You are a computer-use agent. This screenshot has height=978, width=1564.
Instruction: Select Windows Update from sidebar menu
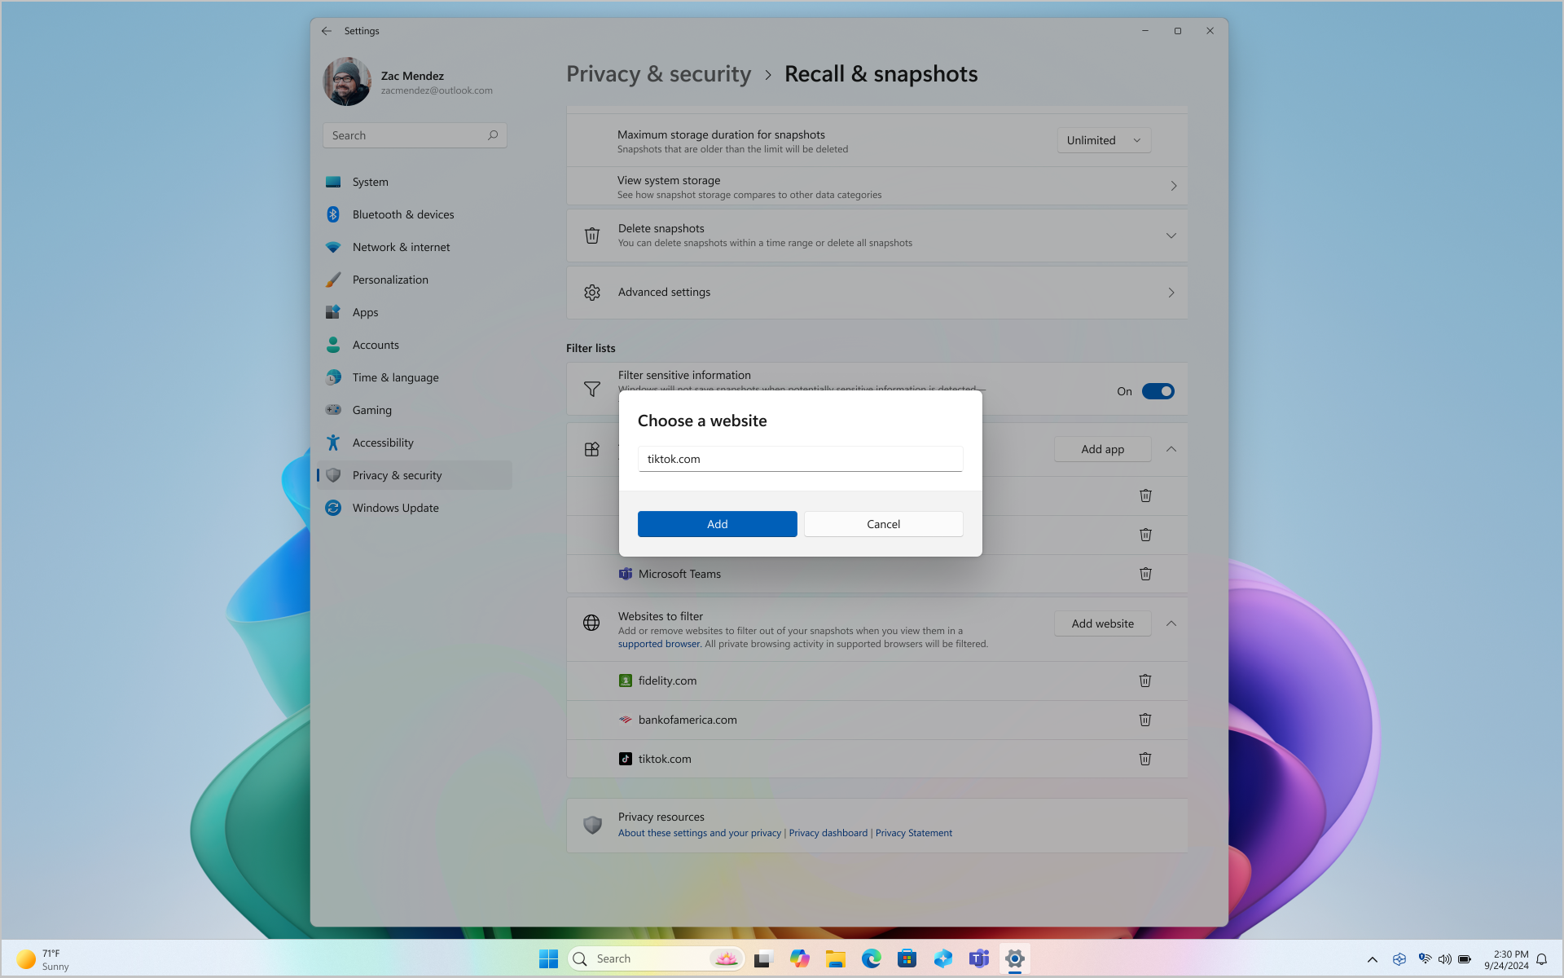395,507
